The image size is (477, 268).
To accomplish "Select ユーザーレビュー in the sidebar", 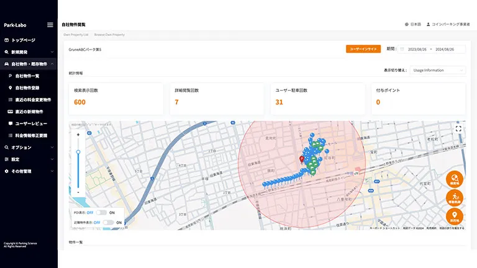I will tap(28, 123).
